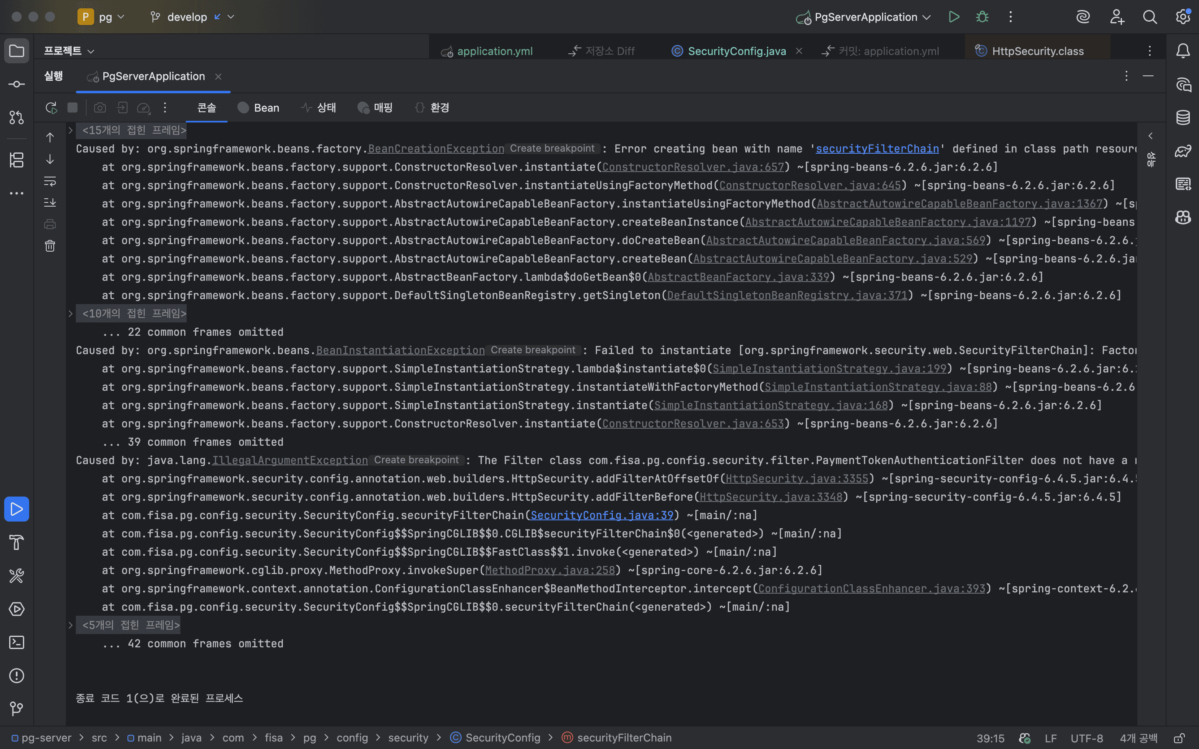This screenshot has width=1199, height=749.
Task: Open the Terminal tool window
Action: click(16, 642)
